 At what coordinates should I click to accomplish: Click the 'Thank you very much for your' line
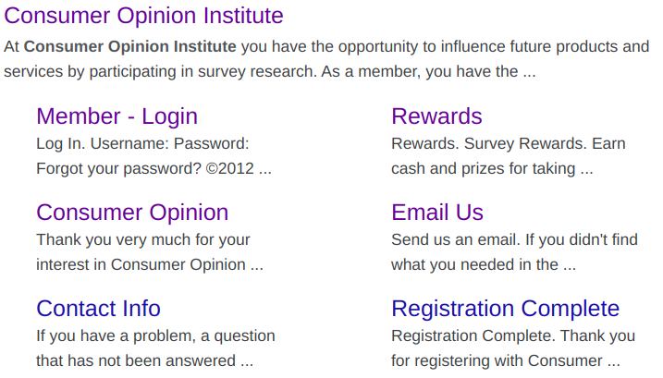point(143,239)
